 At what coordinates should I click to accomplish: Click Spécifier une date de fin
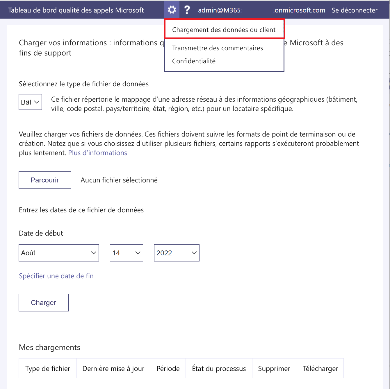pyautogui.click(x=56, y=276)
